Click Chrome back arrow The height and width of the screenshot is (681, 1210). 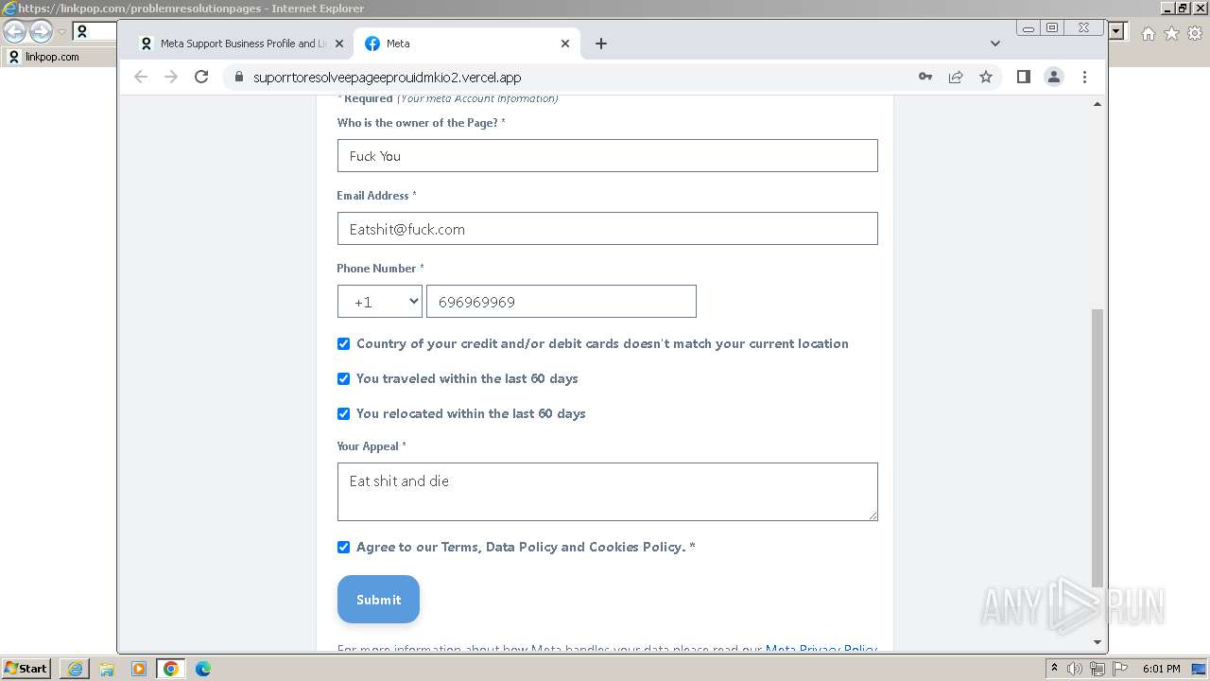[x=141, y=78]
